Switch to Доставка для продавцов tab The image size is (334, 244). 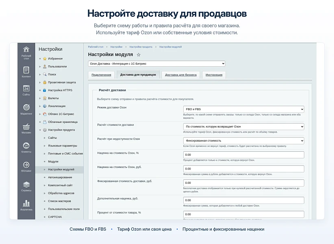[x=138, y=74]
